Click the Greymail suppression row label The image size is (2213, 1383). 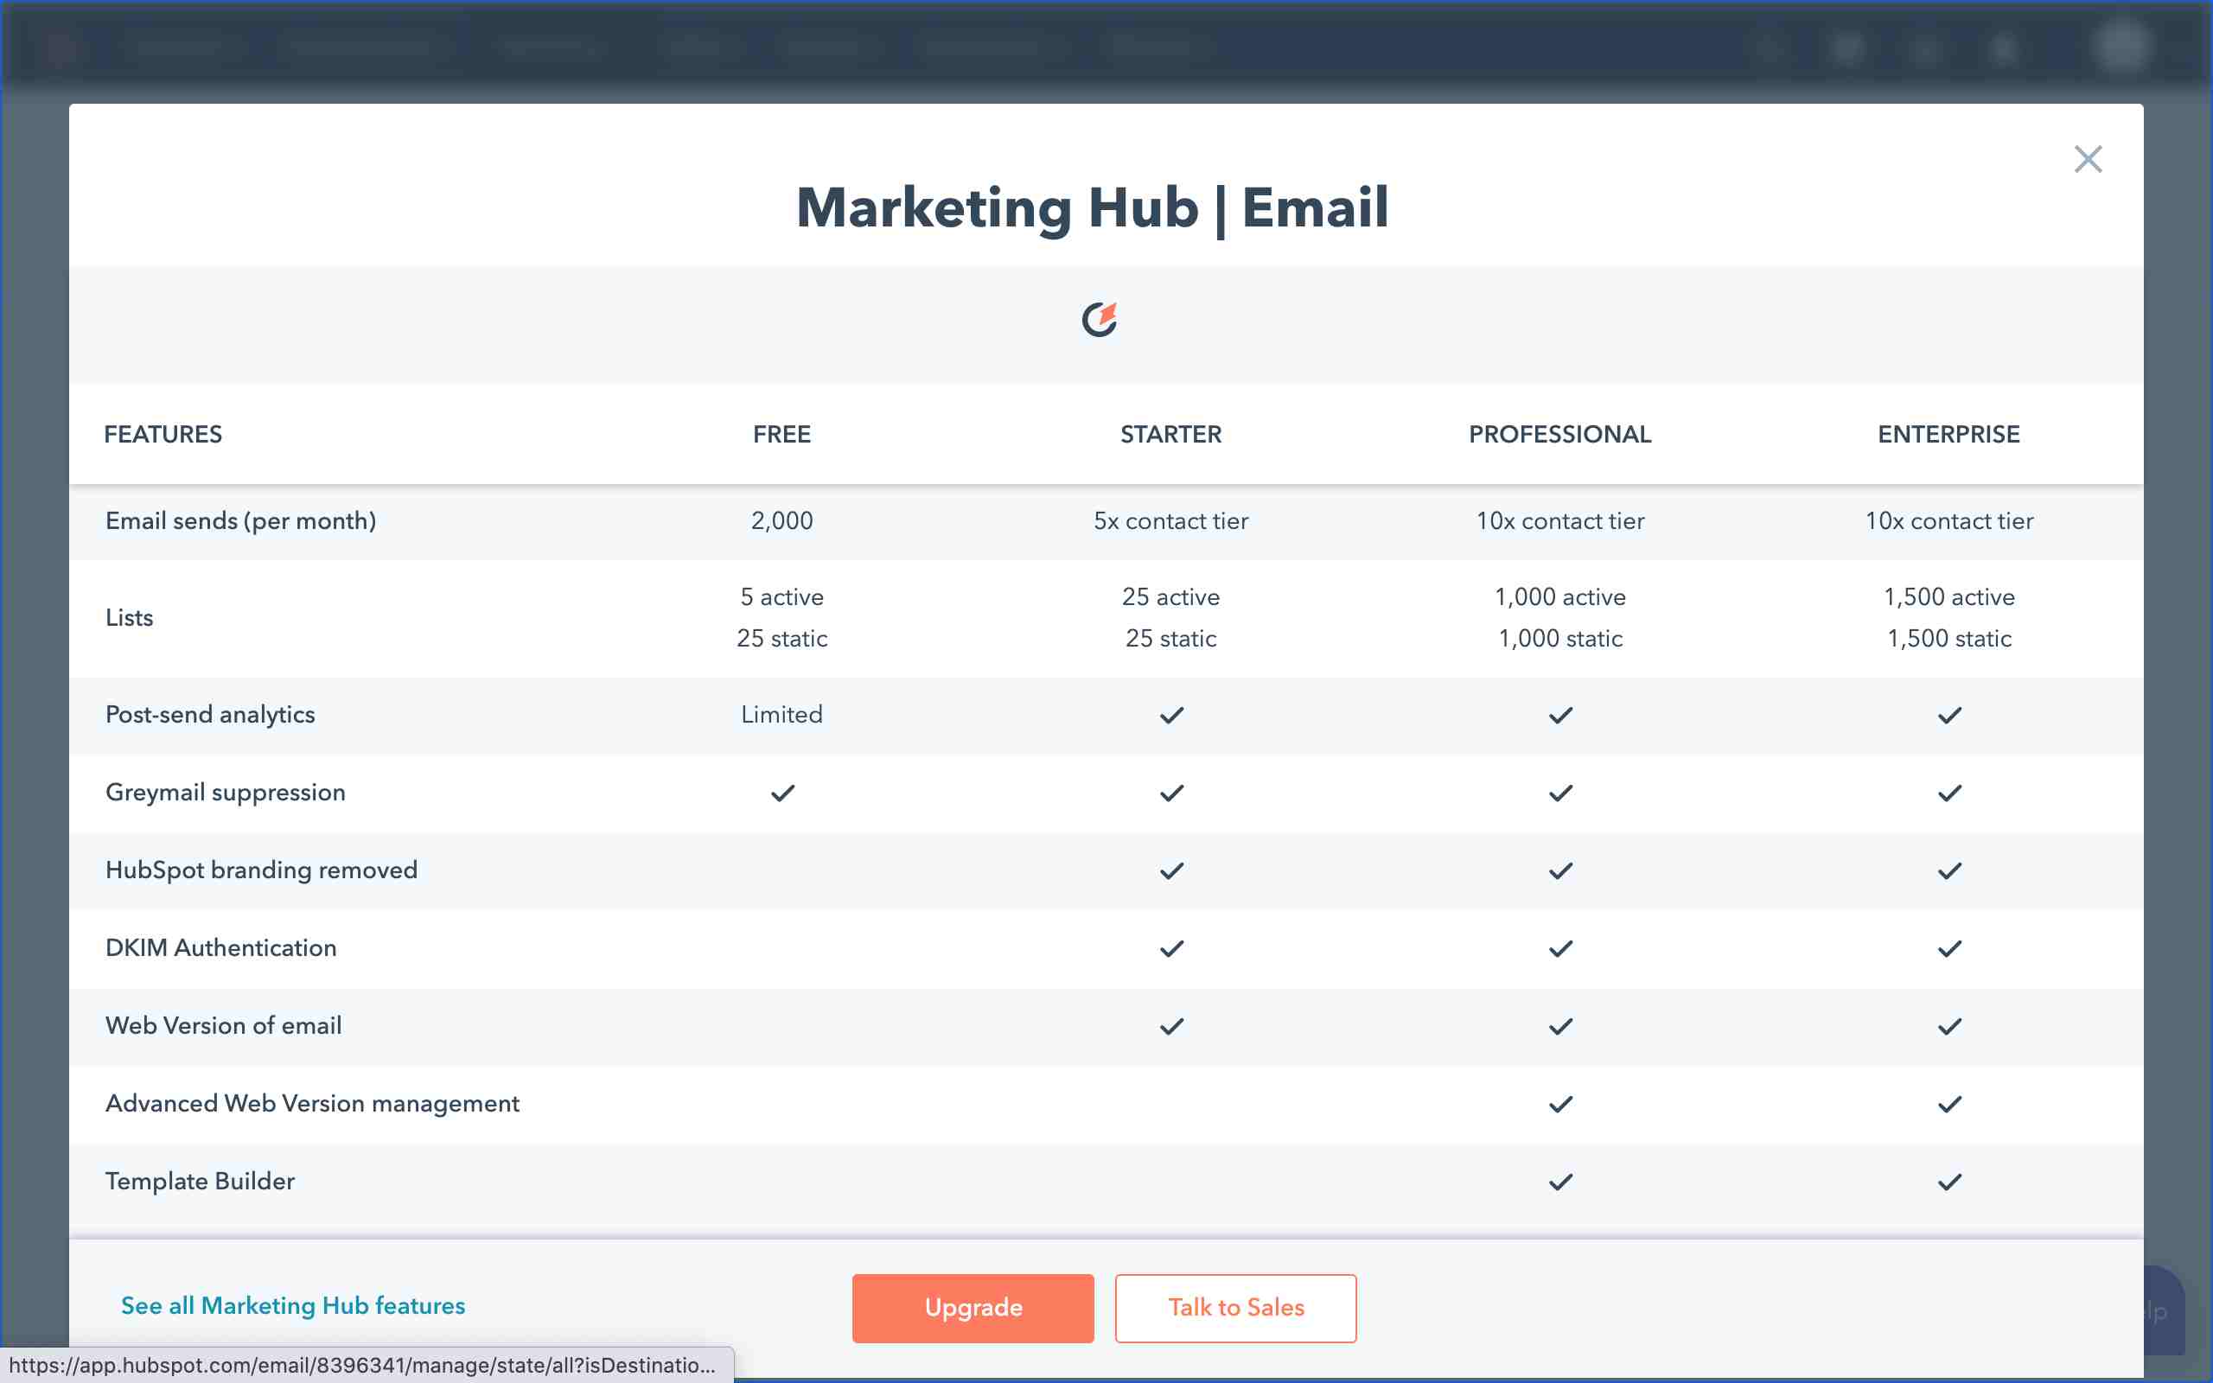pos(225,791)
